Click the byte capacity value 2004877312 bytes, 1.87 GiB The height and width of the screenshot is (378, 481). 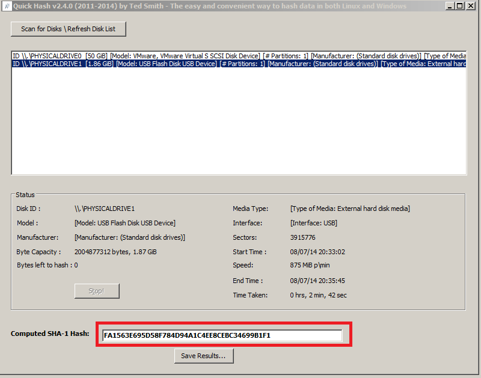click(115, 252)
